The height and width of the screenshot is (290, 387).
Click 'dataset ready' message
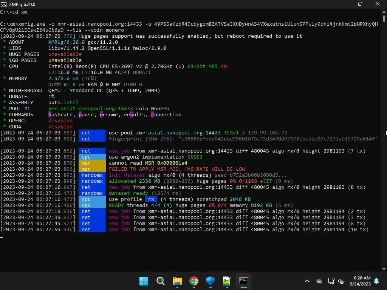128,193
